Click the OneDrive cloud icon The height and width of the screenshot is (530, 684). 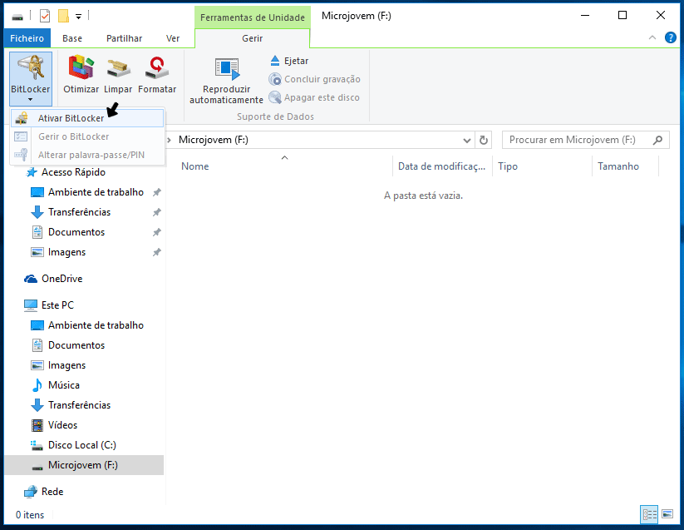click(x=31, y=279)
